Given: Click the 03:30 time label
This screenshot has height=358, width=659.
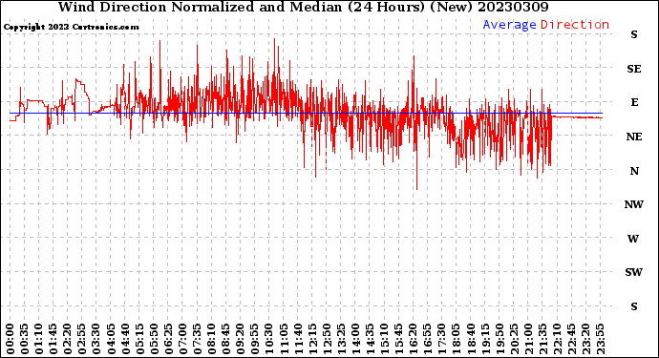Looking at the screenshot, I should [96, 340].
